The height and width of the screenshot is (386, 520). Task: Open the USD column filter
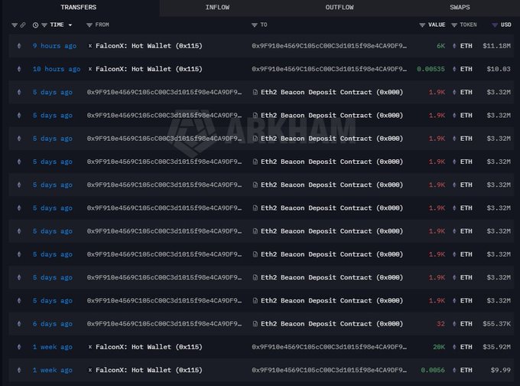495,25
